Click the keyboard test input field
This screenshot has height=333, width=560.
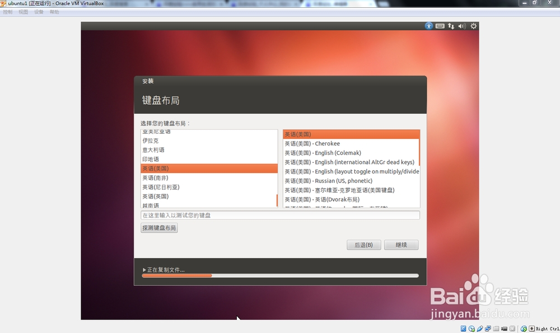pyautogui.click(x=280, y=215)
